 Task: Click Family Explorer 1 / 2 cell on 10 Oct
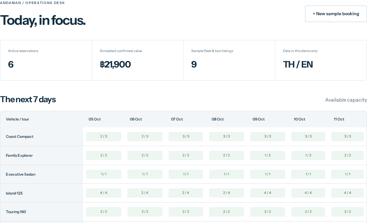(308, 155)
